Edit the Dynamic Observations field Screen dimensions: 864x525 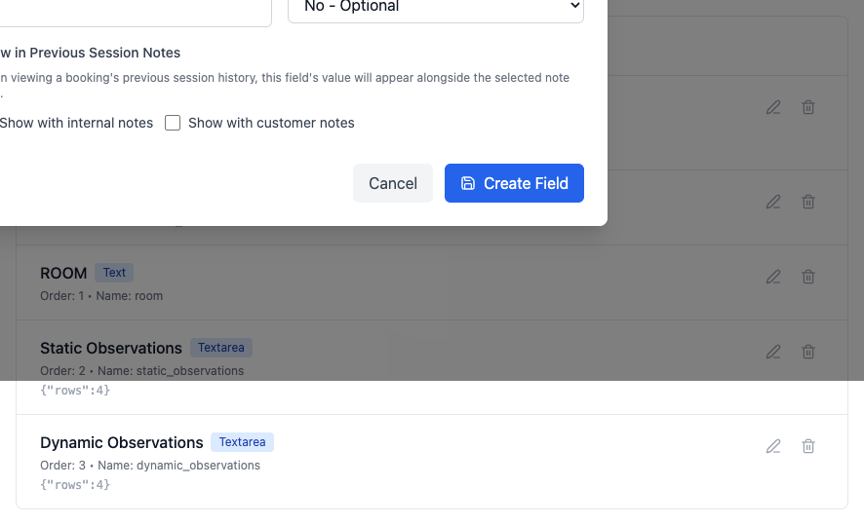773,446
